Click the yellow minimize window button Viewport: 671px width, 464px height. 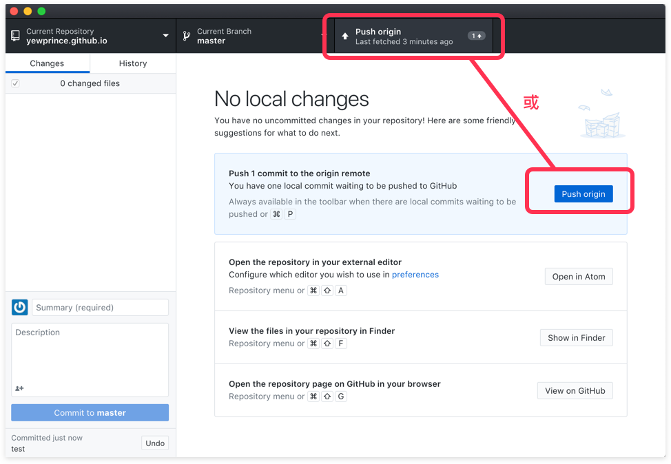28,11
